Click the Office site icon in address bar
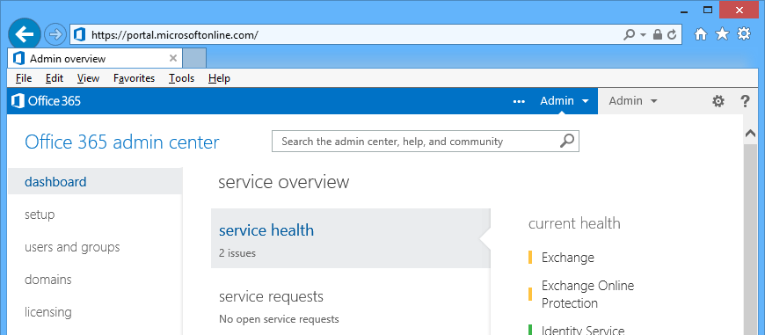The height and width of the screenshot is (335, 765). [79, 34]
